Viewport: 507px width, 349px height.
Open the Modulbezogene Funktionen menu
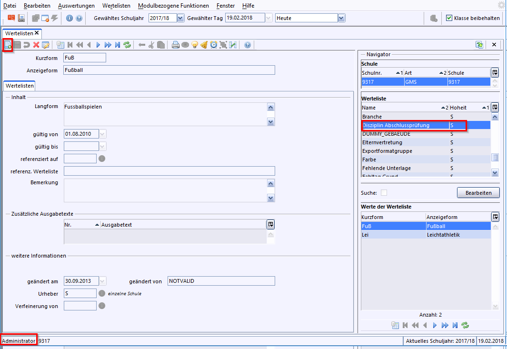tap(173, 6)
